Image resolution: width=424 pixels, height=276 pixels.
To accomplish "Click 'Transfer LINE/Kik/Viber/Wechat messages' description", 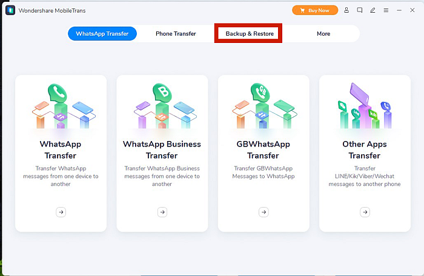I will tap(365, 176).
